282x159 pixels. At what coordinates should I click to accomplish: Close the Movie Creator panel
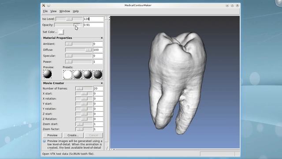pos(102,83)
